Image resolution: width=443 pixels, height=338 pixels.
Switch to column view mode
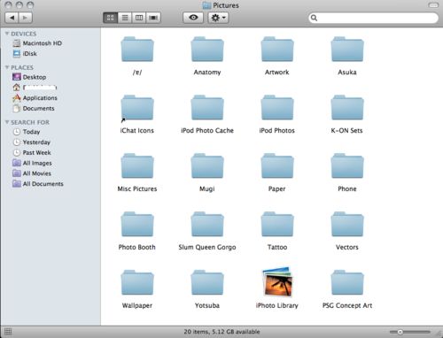click(139, 18)
